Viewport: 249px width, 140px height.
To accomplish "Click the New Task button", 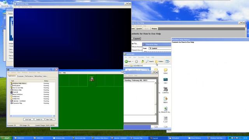I will (50, 119).
